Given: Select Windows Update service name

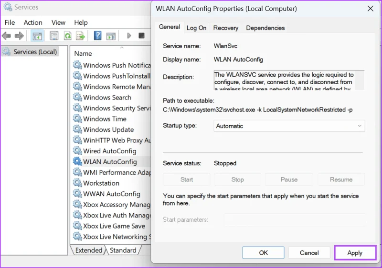Looking at the screenshot, I should click(108, 129).
